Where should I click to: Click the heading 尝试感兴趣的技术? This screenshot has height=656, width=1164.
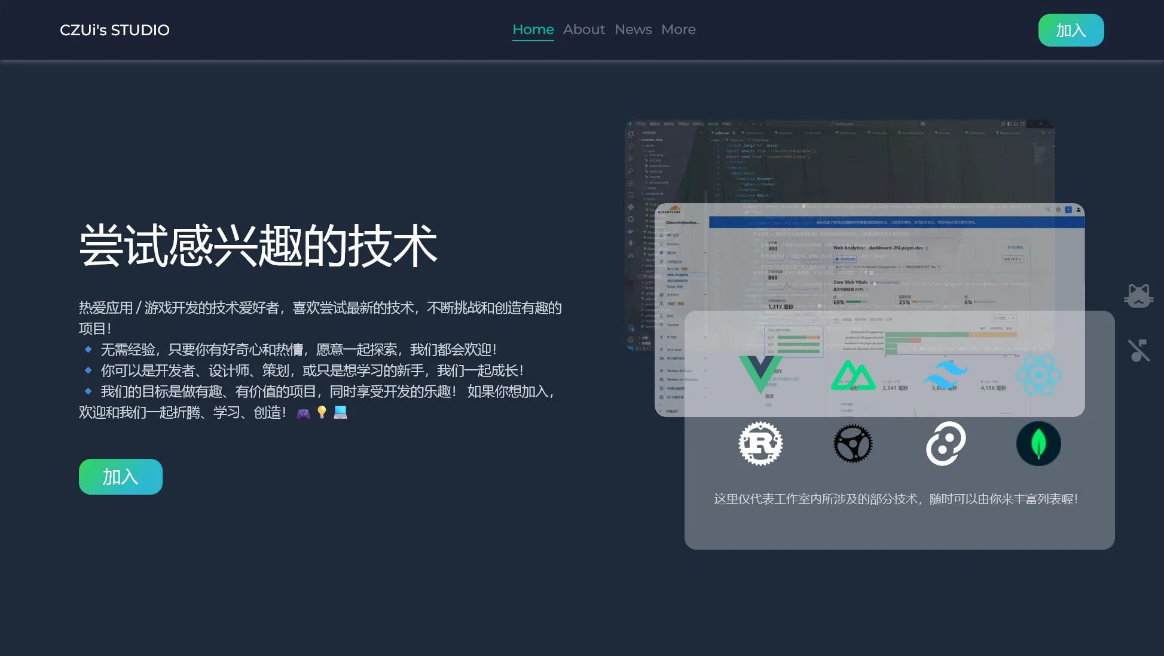(258, 245)
